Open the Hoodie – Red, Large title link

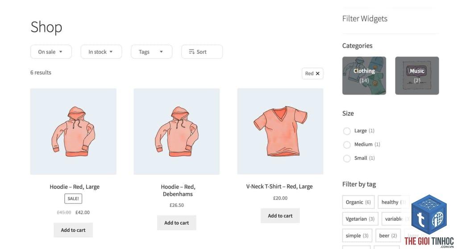[75, 187]
